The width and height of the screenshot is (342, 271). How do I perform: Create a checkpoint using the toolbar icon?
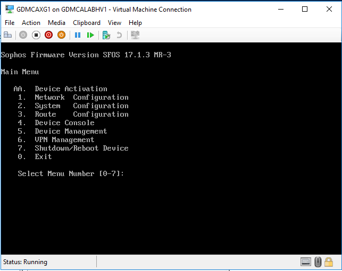coord(106,35)
